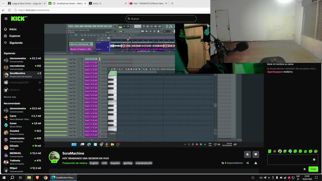Click the KICK logo
The height and width of the screenshot is (181, 322).
19,19
